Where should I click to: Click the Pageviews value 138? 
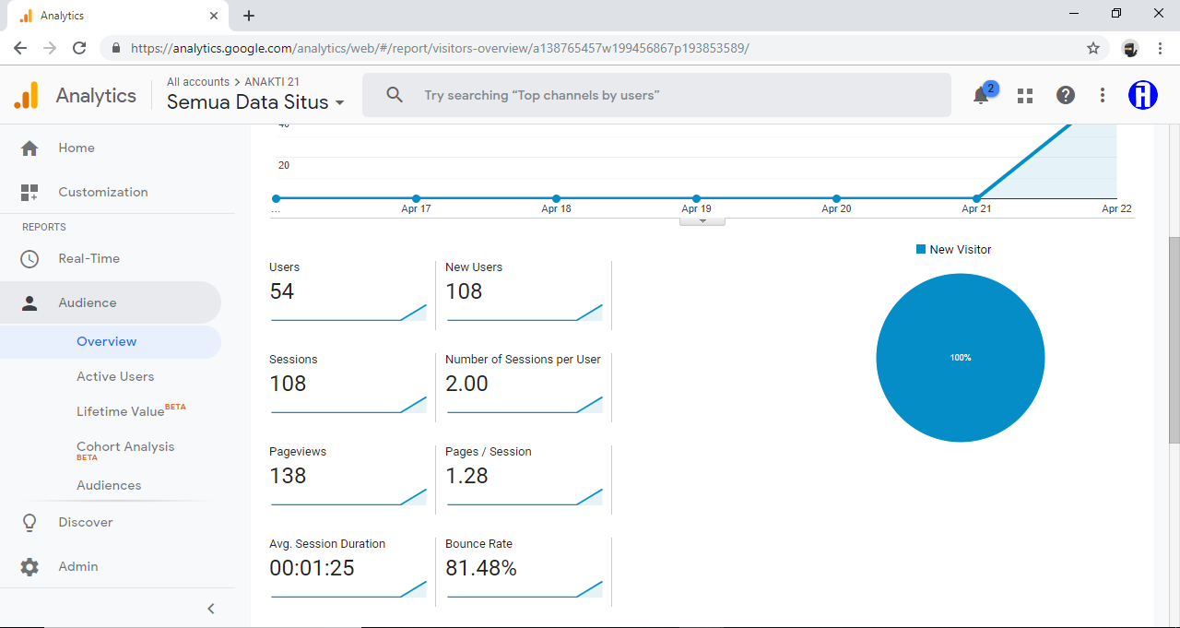click(288, 476)
